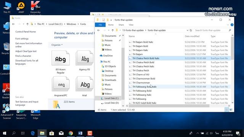244x137 pixels.
Task: Click horizontal scrollbar in file list
Action: coord(169,106)
